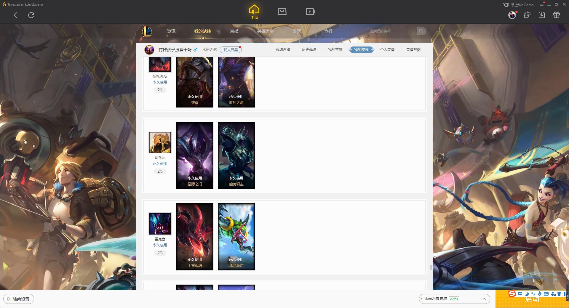Click the skin list scrollbar thumb
The width and height of the screenshot is (569, 308).
click(x=431, y=268)
